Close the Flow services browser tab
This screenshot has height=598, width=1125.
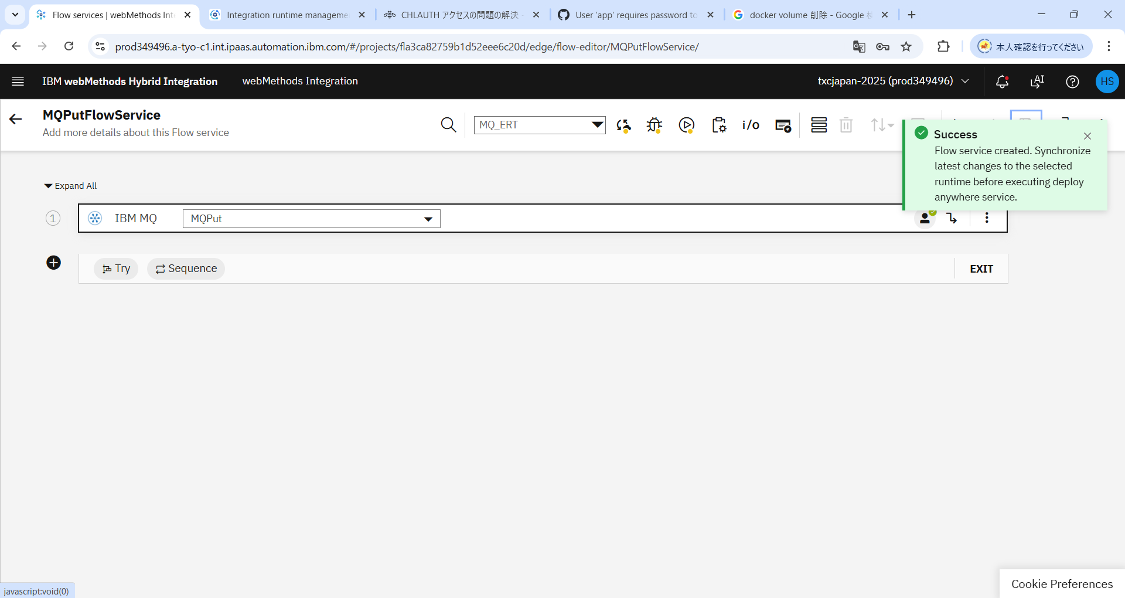tap(187, 15)
